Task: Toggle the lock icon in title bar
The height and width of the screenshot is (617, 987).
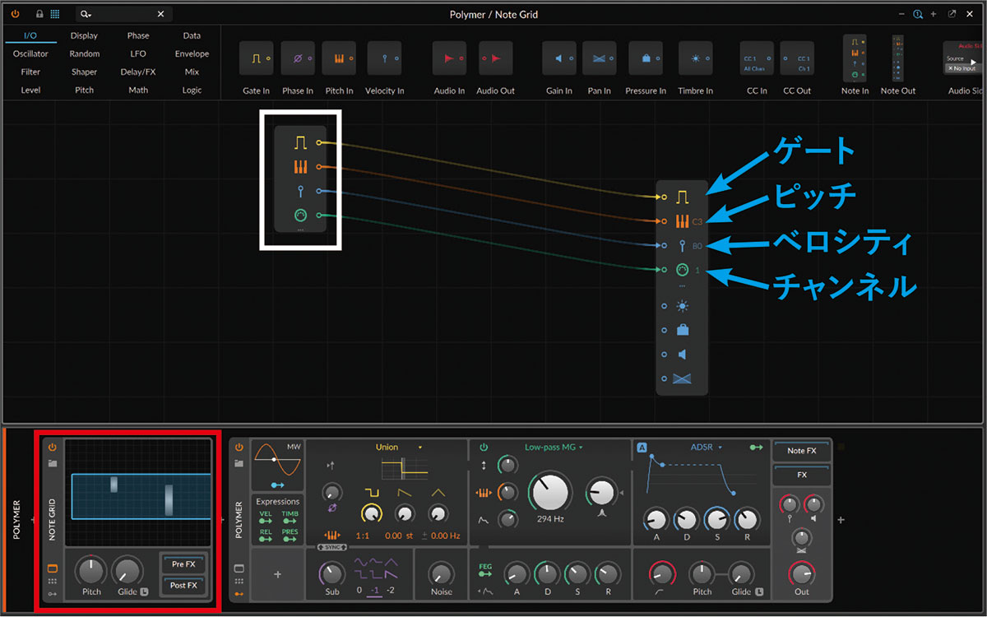Action: (x=39, y=14)
